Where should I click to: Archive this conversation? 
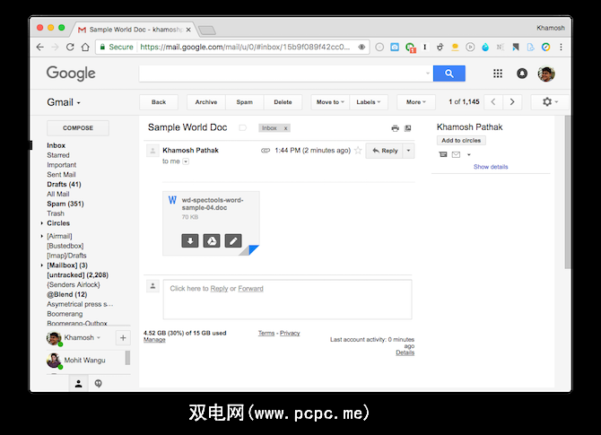(x=206, y=102)
